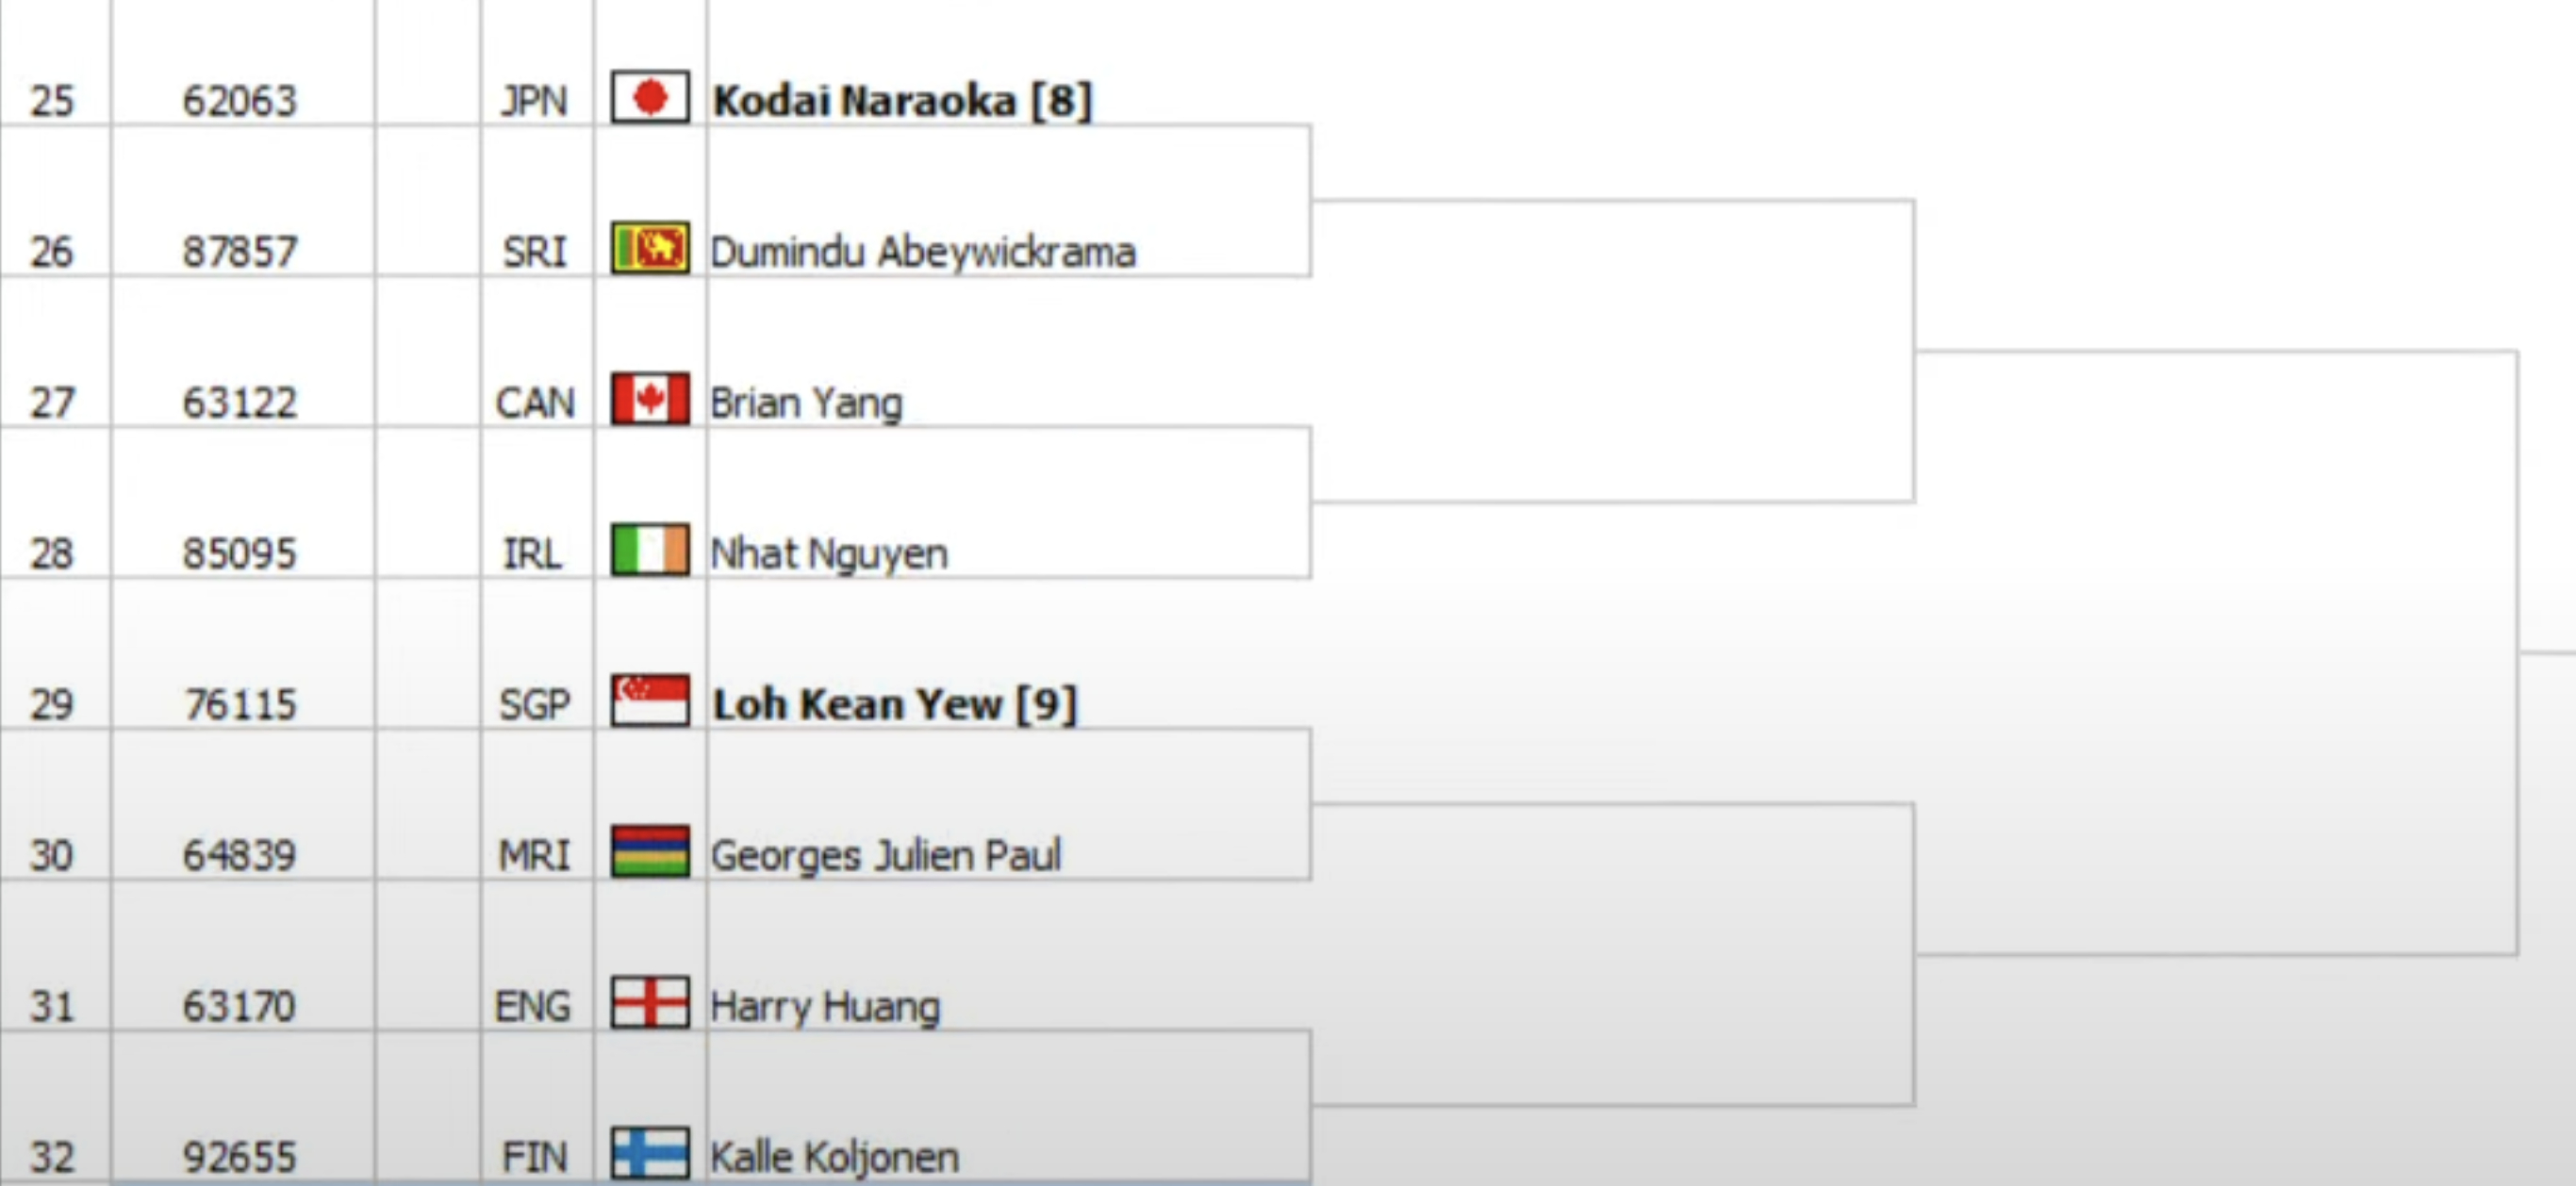Click the Sri Lanka flag icon

[650, 248]
